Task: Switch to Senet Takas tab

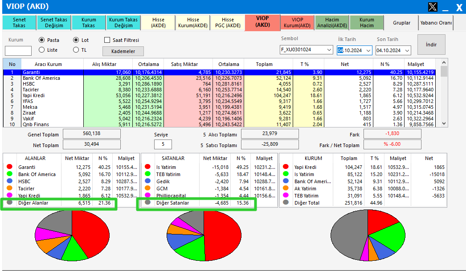Action: 19,23
